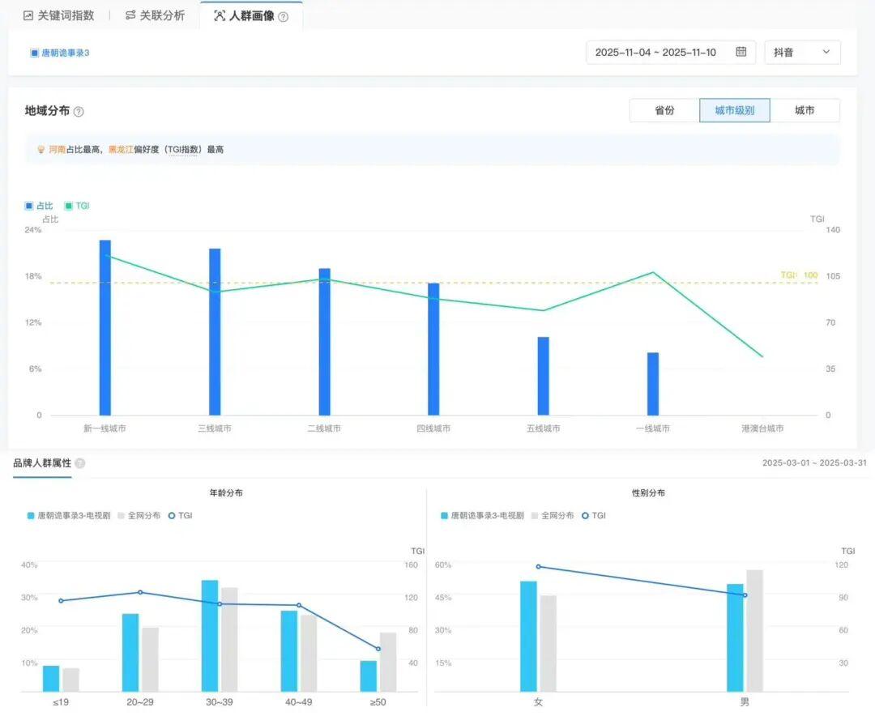Viewport: 875px width, 716px height.
Task: Select the 城市 view button
Action: pyautogui.click(x=805, y=110)
